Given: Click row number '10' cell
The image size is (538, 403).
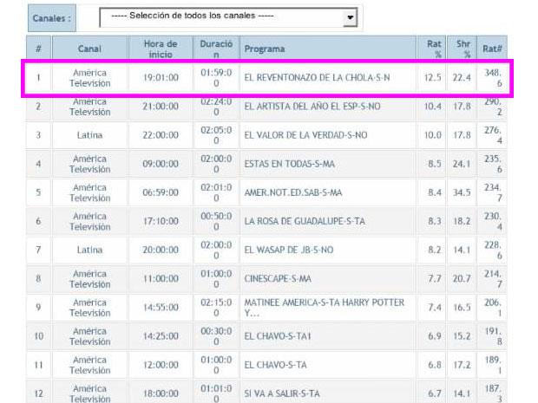Looking at the screenshot, I should click(x=38, y=336).
